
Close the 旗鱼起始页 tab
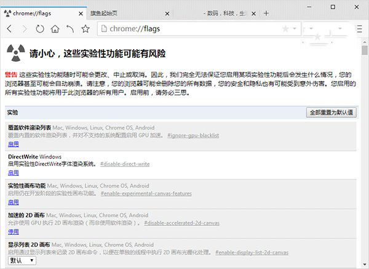[167, 14]
